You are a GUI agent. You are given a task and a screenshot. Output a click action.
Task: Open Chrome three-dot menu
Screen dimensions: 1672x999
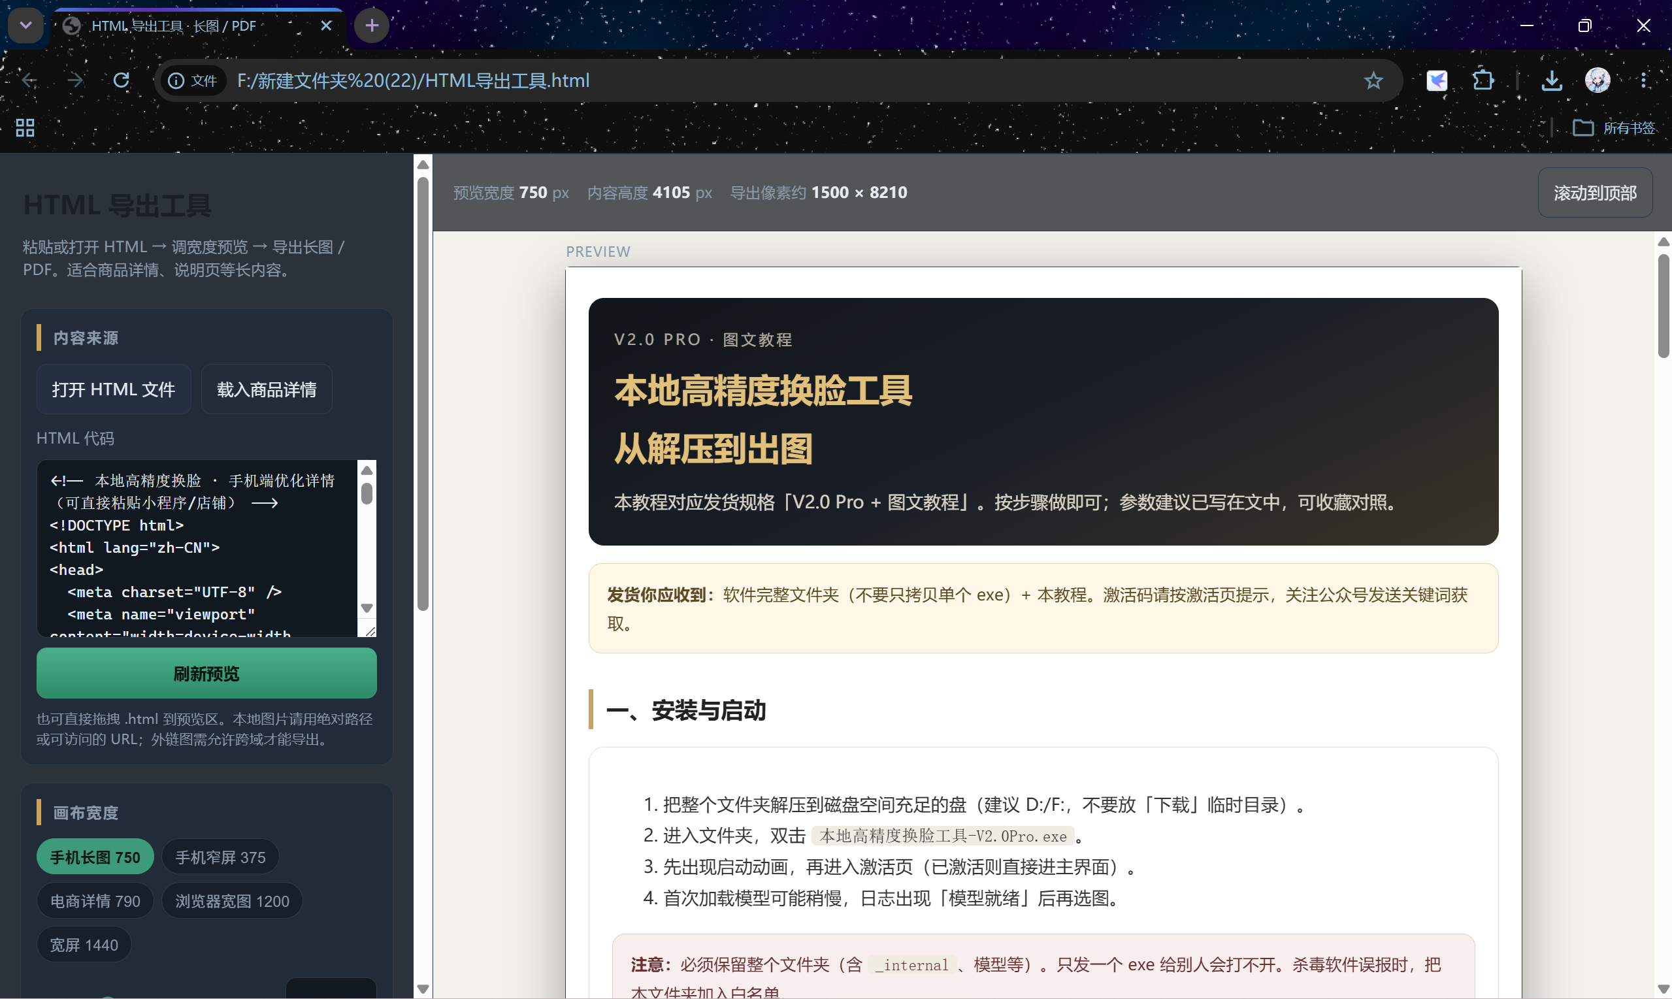pyautogui.click(x=1644, y=81)
